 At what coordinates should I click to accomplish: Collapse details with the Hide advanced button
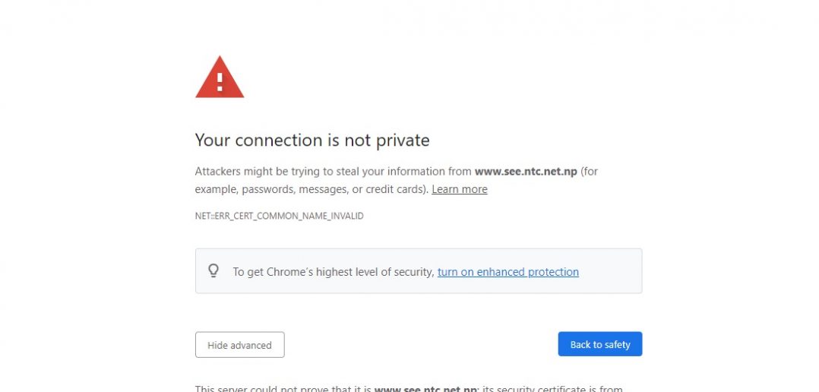(x=240, y=344)
